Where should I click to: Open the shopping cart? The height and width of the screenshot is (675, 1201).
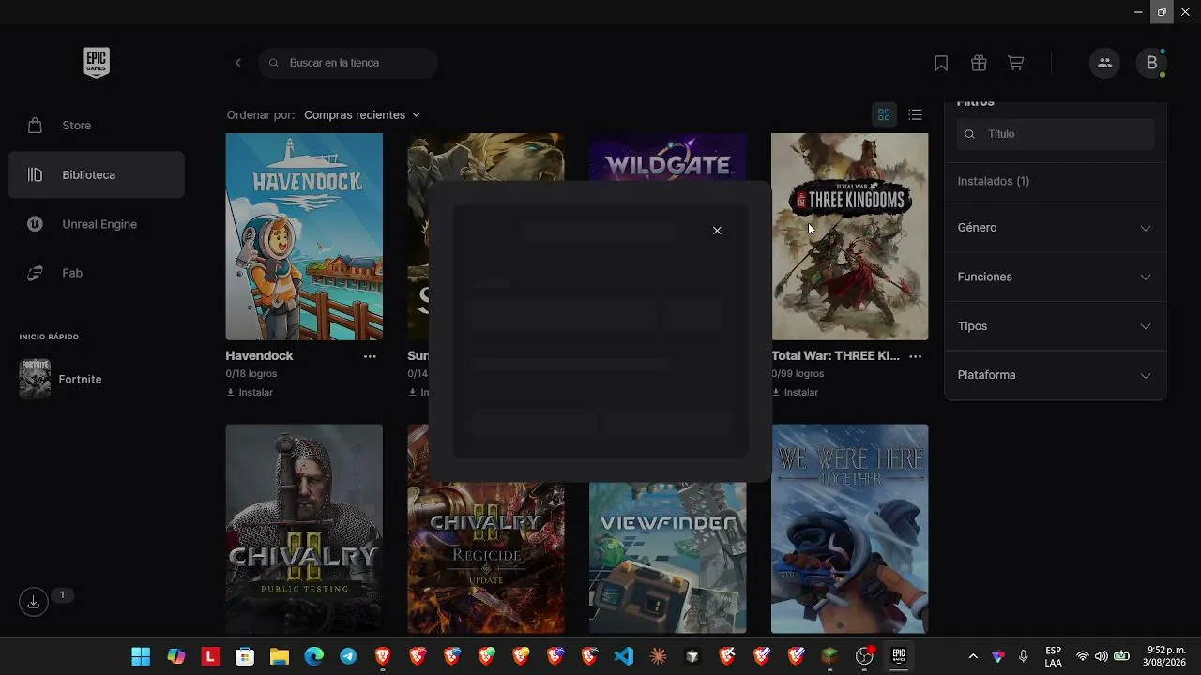[x=1016, y=63]
